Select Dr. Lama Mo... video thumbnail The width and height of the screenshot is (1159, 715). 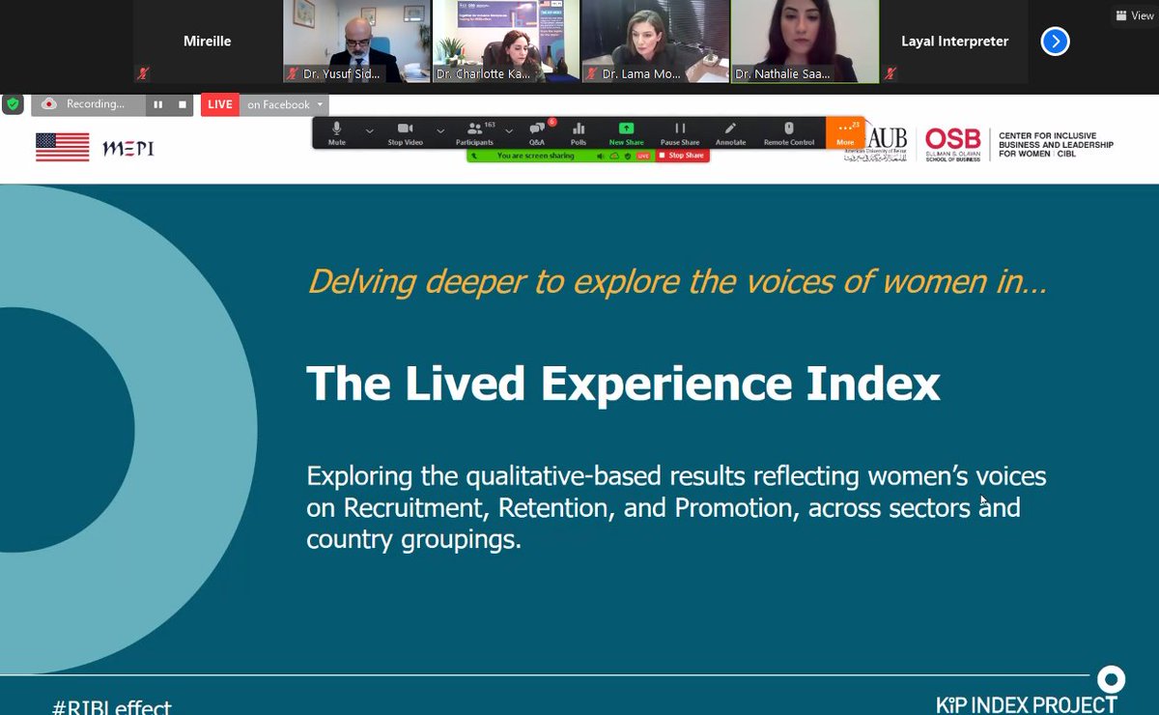pyautogui.click(x=656, y=42)
